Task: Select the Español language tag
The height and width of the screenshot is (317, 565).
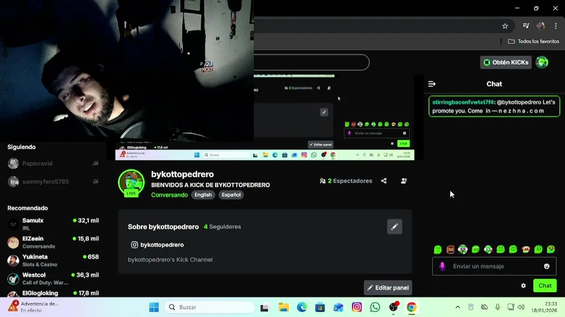Action: pyautogui.click(x=231, y=195)
